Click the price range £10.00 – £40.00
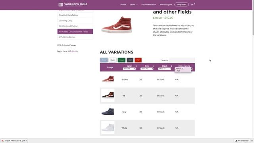254x143 pixels. pyautogui.click(x=163, y=17)
